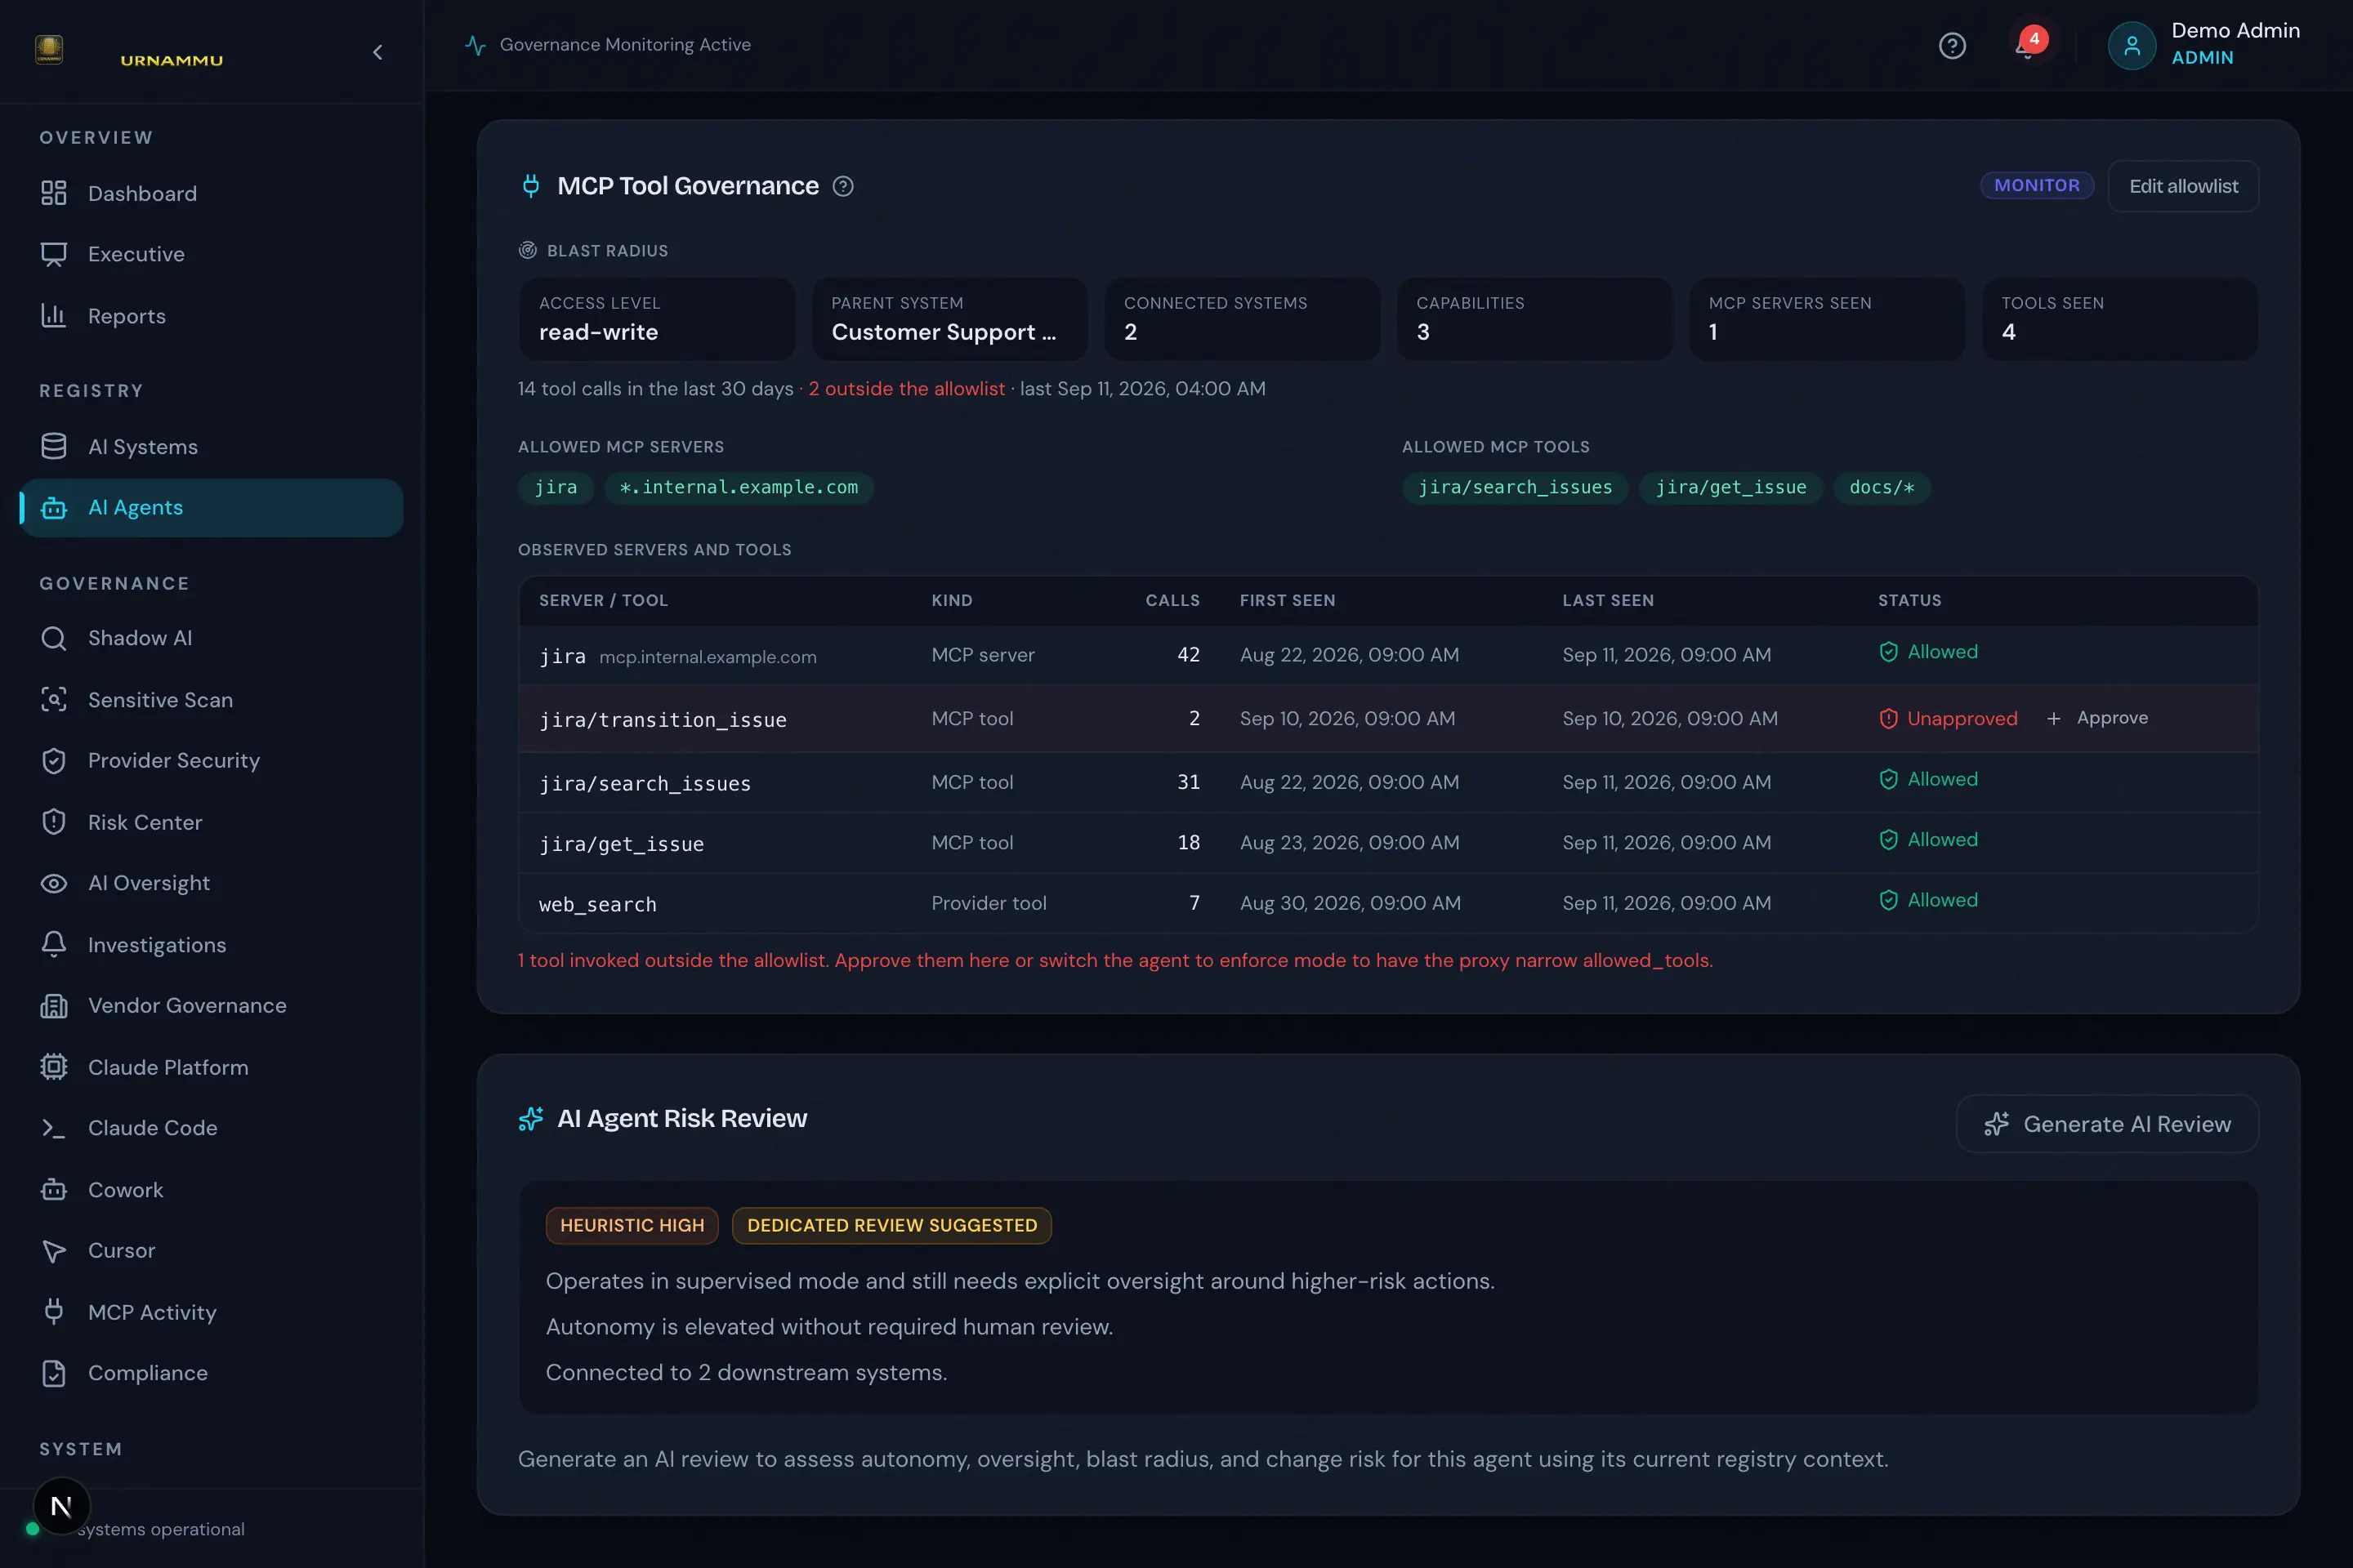Click the Cursor pointer icon
2353x1568 pixels.
(x=54, y=1251)
